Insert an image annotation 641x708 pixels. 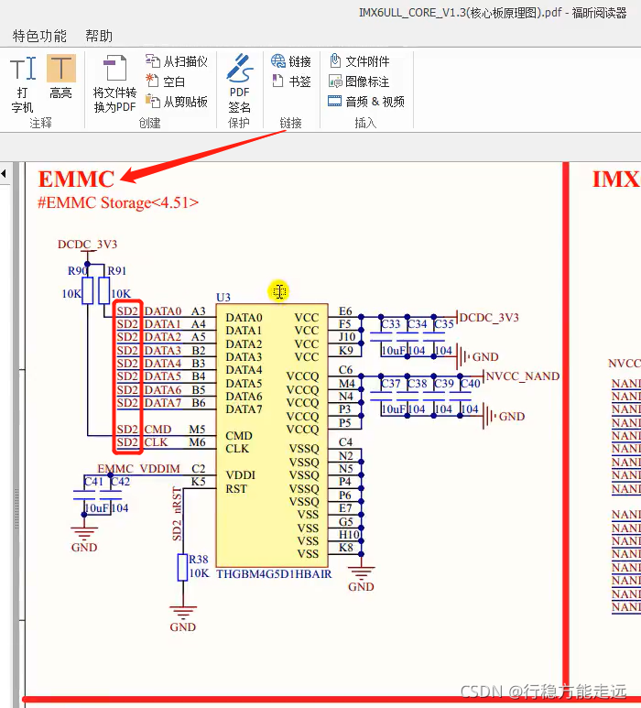click(x=359, y=82)
